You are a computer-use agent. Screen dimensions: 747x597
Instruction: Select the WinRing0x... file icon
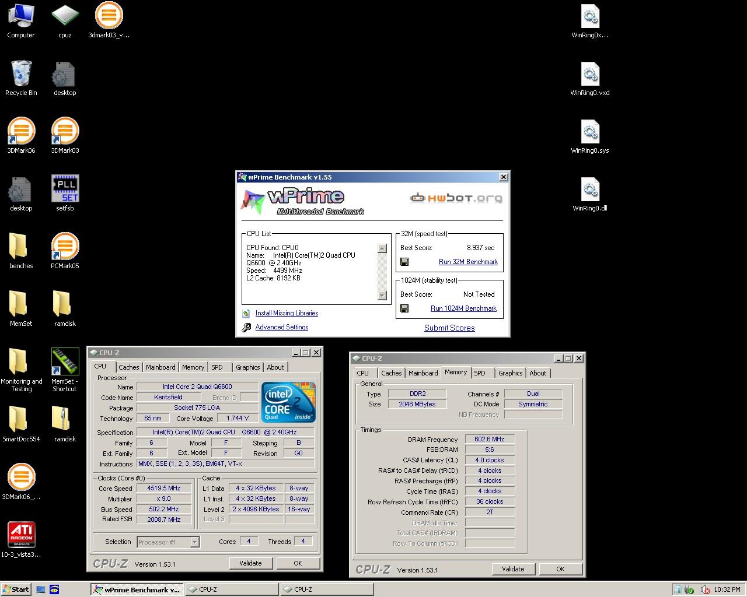coord(590,20)
